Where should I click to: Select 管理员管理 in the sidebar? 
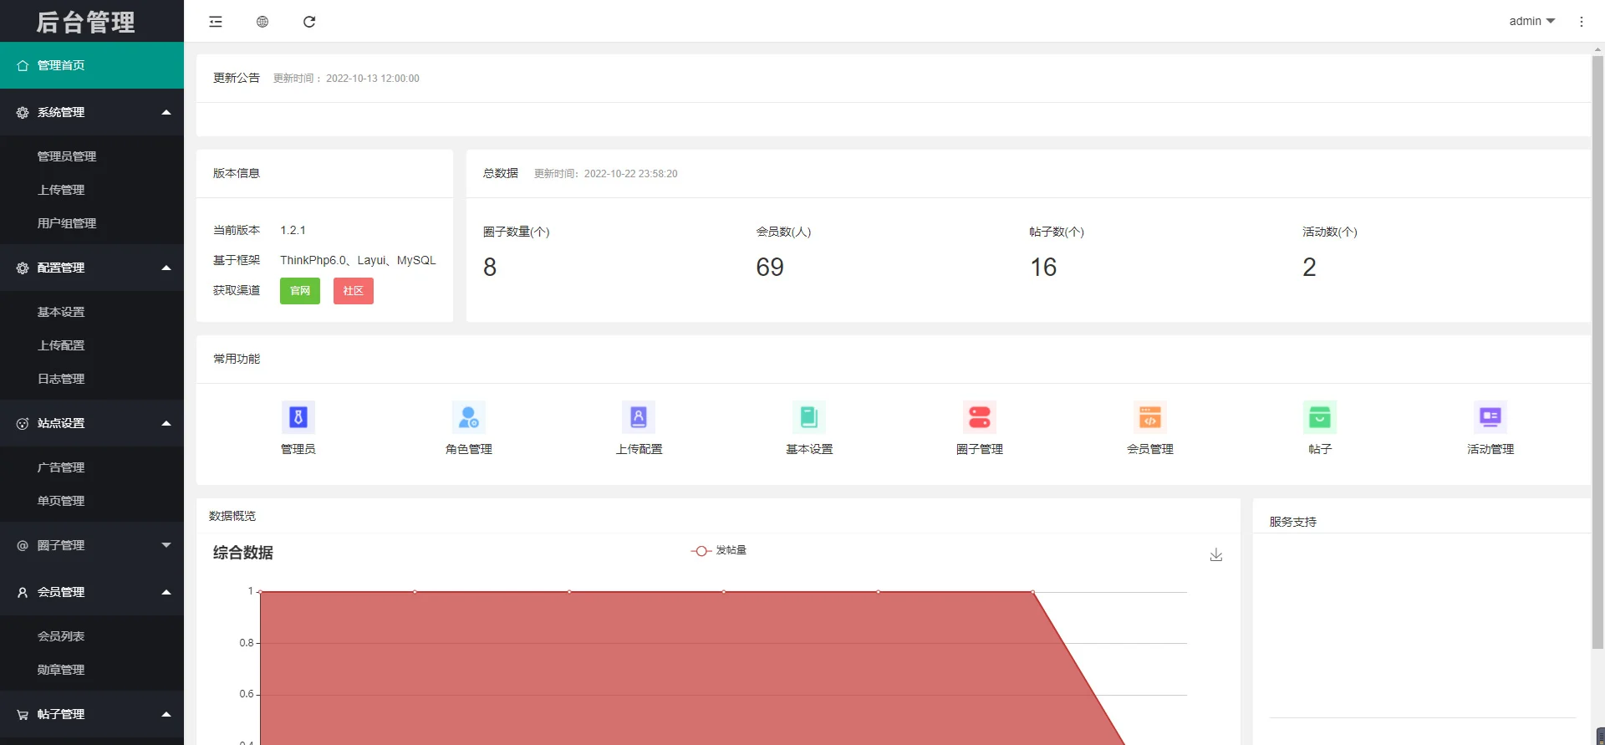(67, 156)
